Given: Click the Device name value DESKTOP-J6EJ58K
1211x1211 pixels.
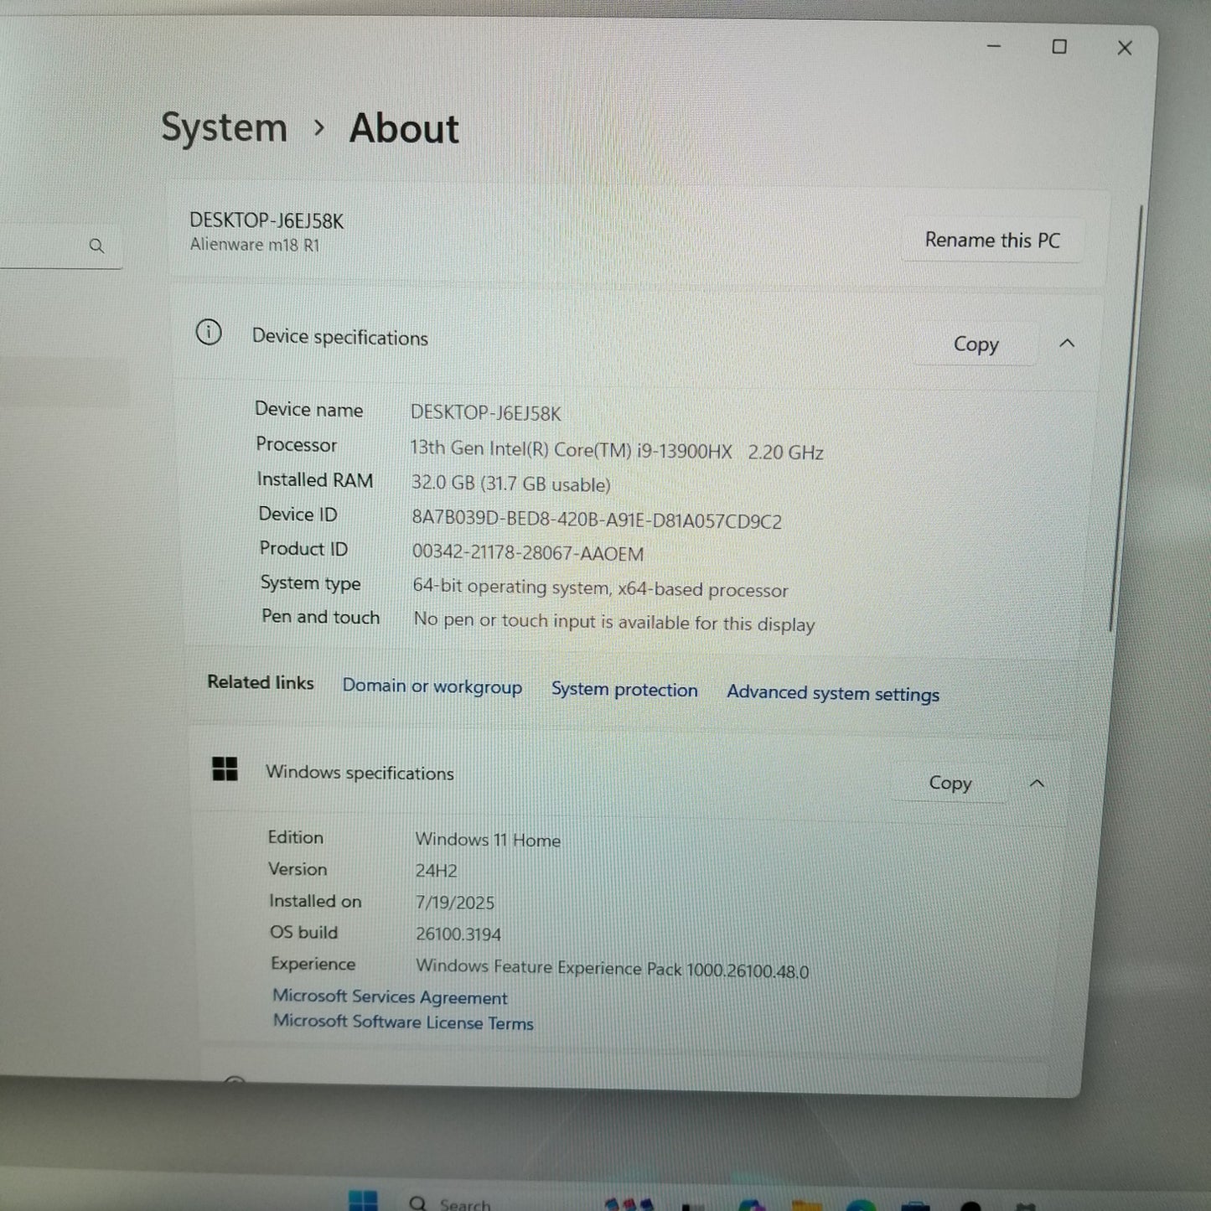Looking at the screenshot, I should point(486,413).
